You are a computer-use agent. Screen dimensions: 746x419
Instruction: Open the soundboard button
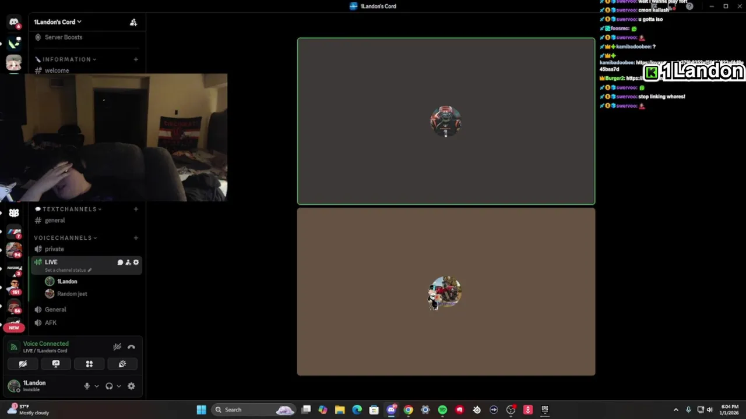tap(122, 364)
